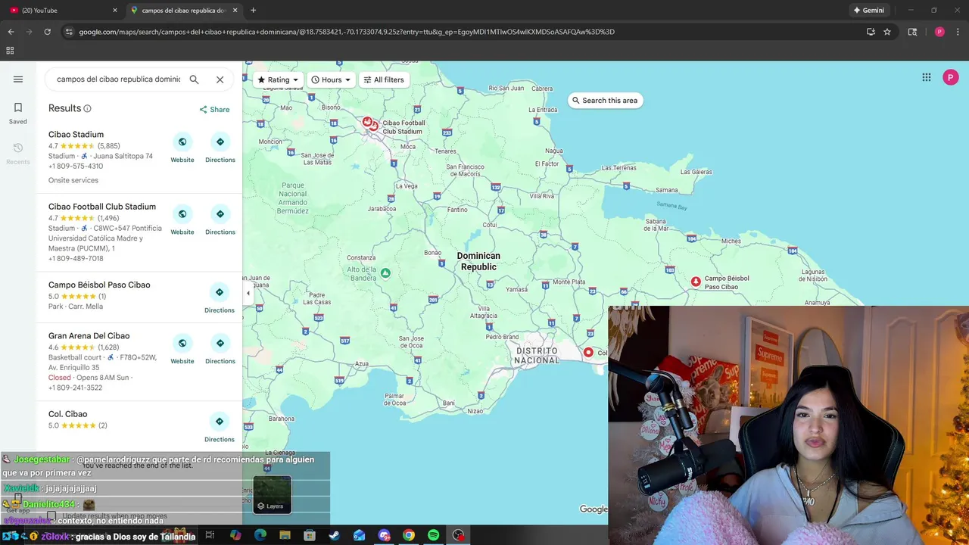Close the YouTube tab
Viewport: 969px width, 545px height.
pos(115,11)
